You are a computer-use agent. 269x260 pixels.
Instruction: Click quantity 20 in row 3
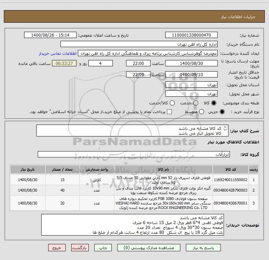[x=63, y=203]
